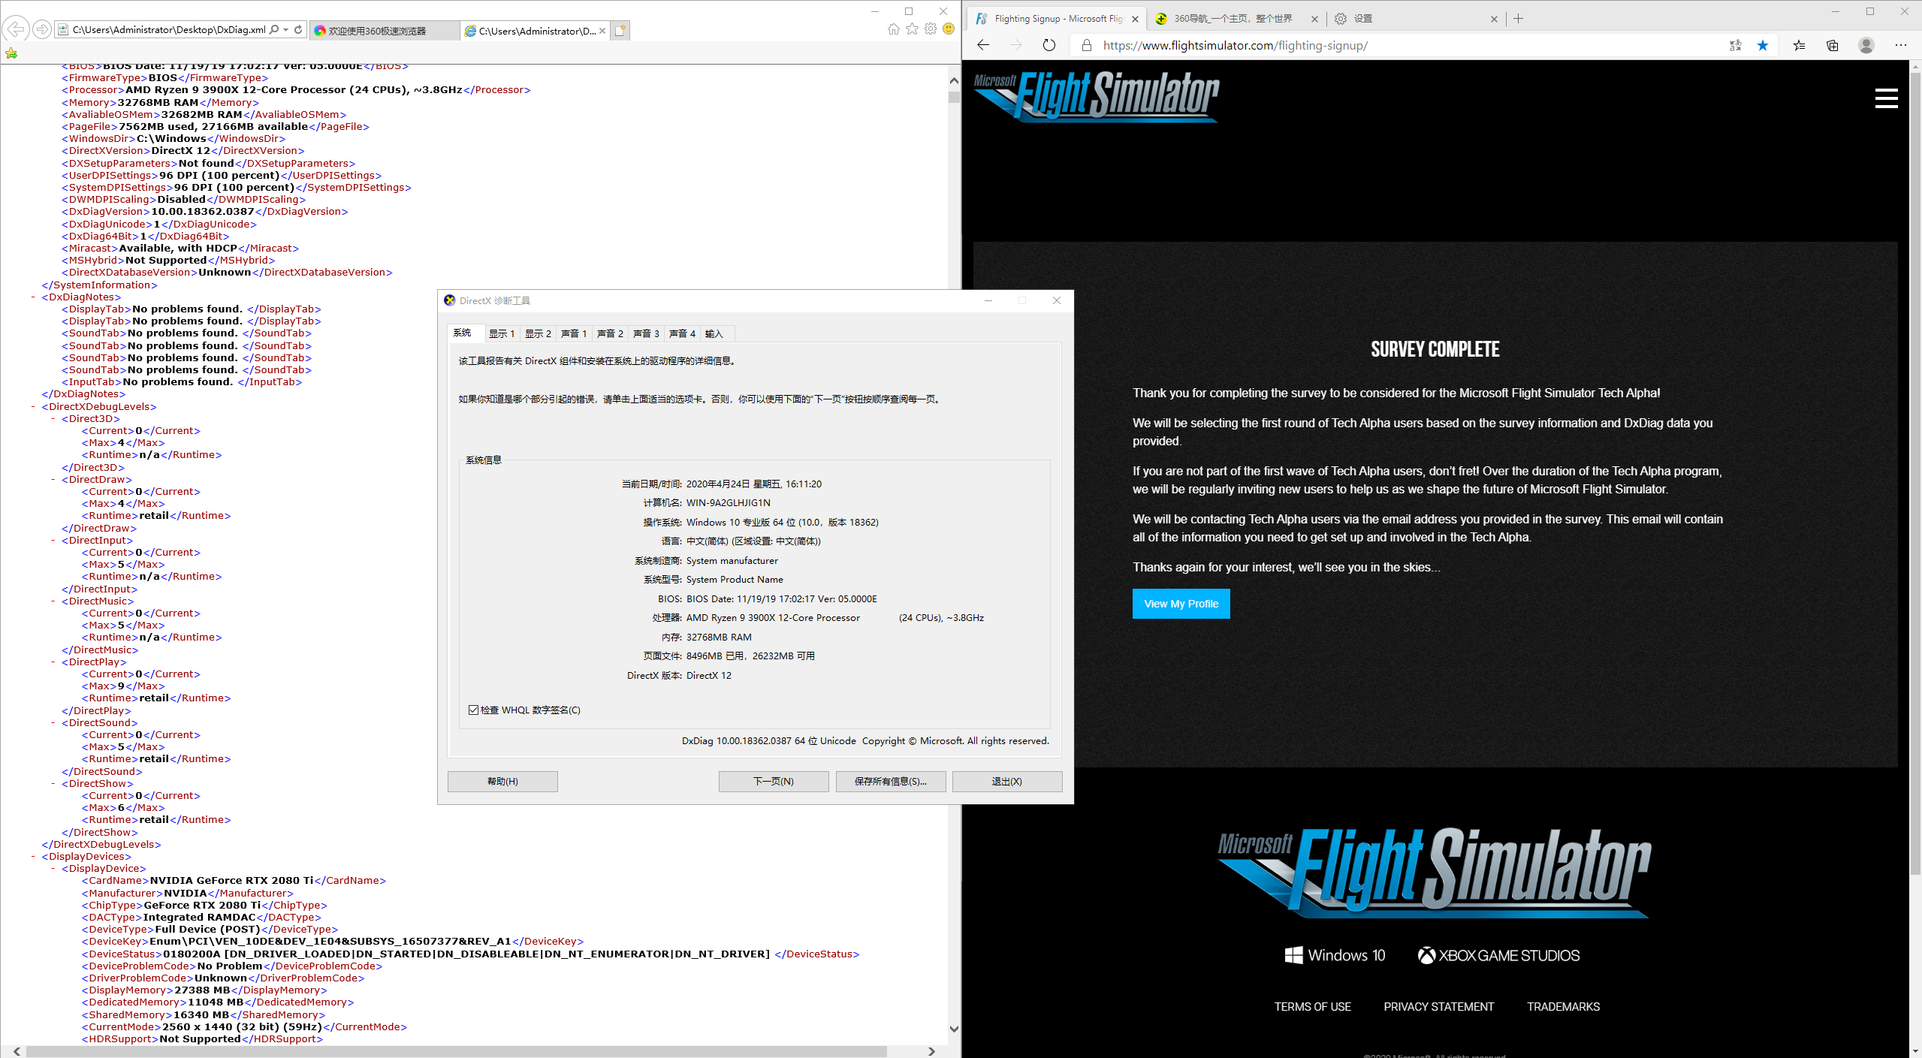
Task: Toggle 检查 WHQL 数字签名 checkbox
Action: (473, 710)
